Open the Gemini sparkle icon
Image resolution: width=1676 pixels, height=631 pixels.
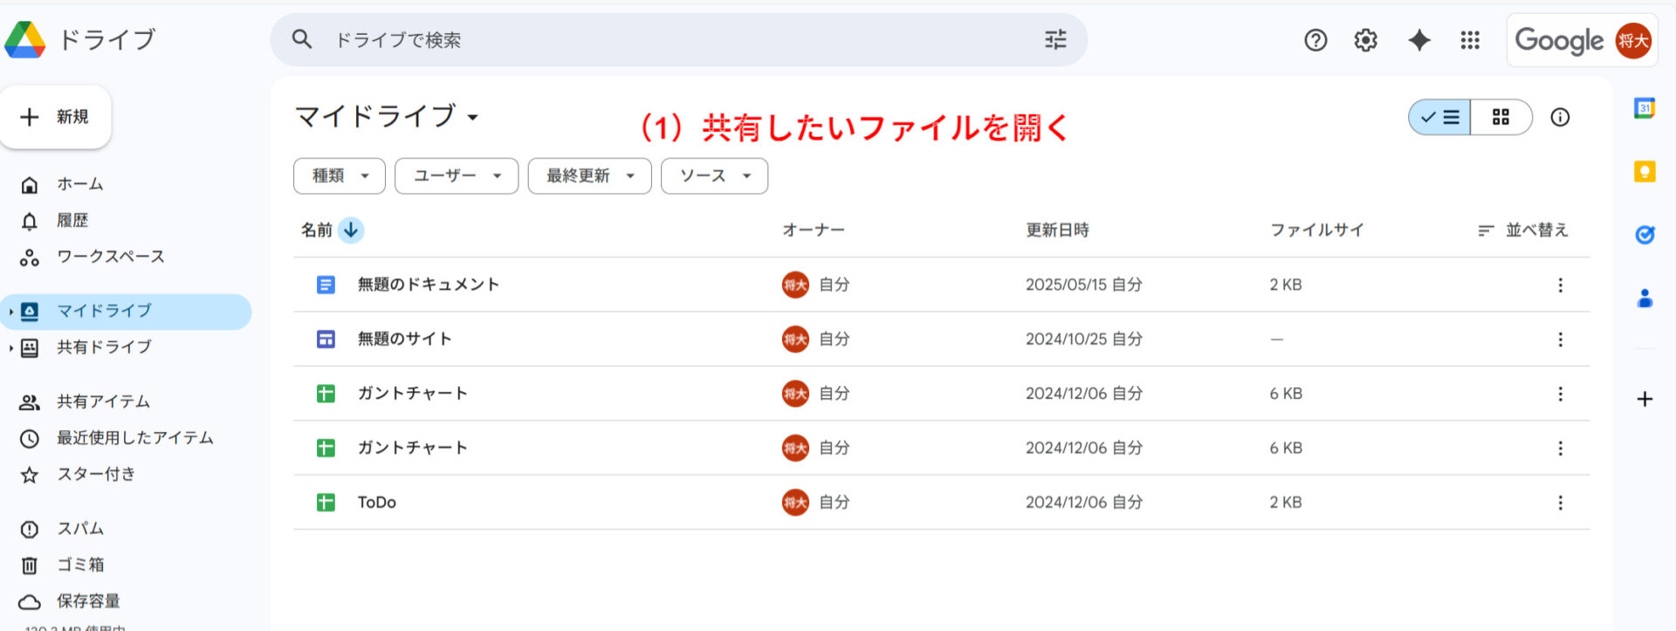[x=1419, y=40]
